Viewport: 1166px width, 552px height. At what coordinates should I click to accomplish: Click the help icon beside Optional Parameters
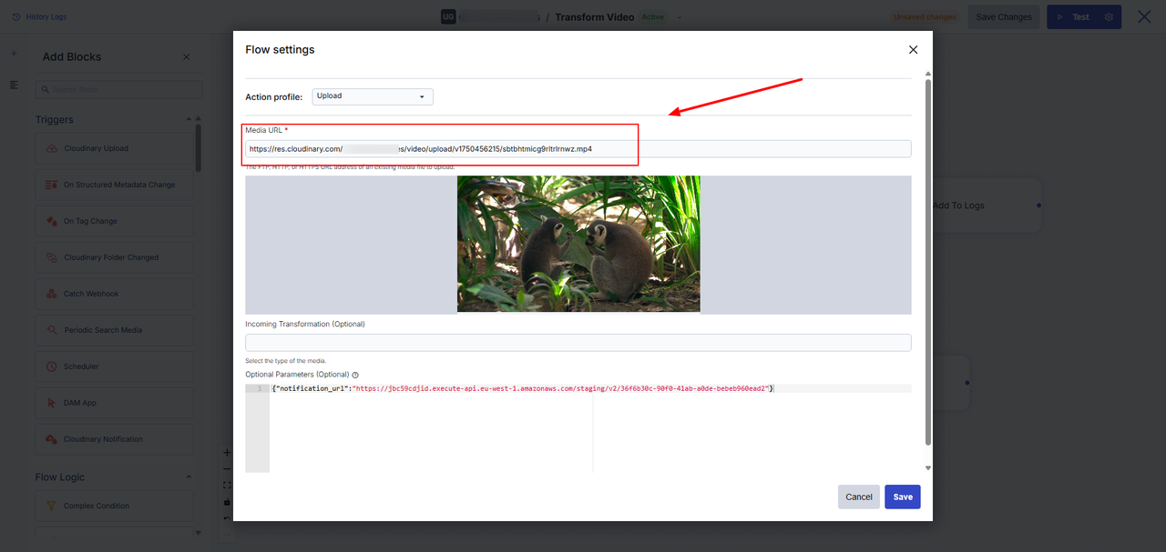tap(355, 375)
